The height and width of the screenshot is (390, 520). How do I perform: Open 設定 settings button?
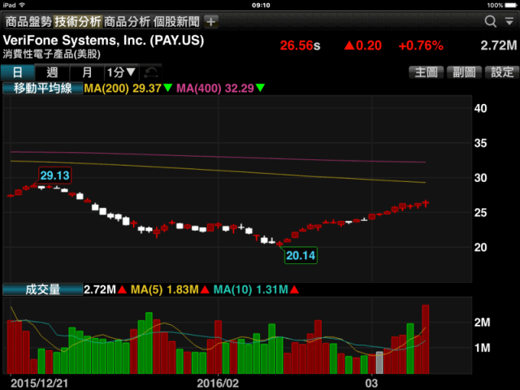click(x=500, y=72)
